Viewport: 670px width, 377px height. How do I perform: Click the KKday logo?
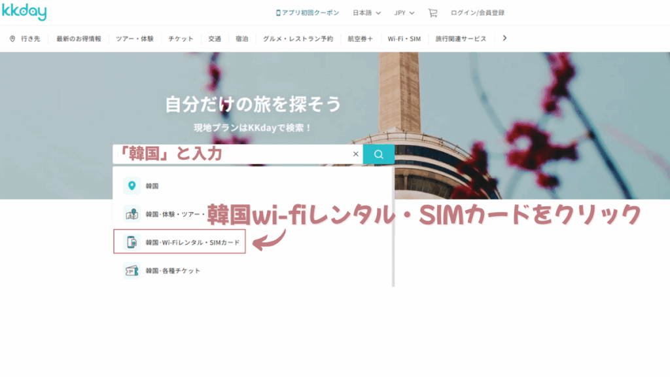pos(24,11)
